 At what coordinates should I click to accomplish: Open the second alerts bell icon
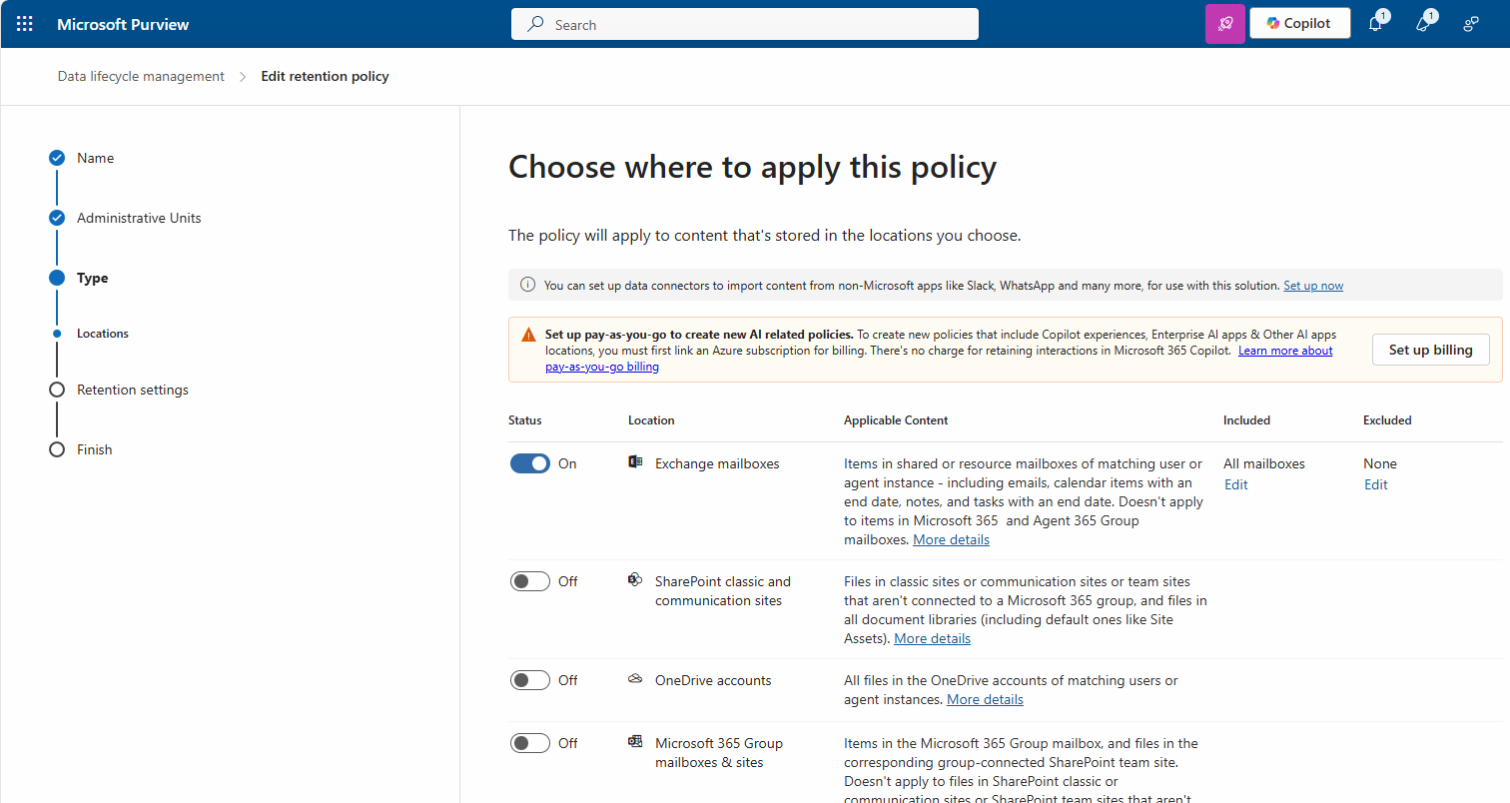pos(1423,24)
